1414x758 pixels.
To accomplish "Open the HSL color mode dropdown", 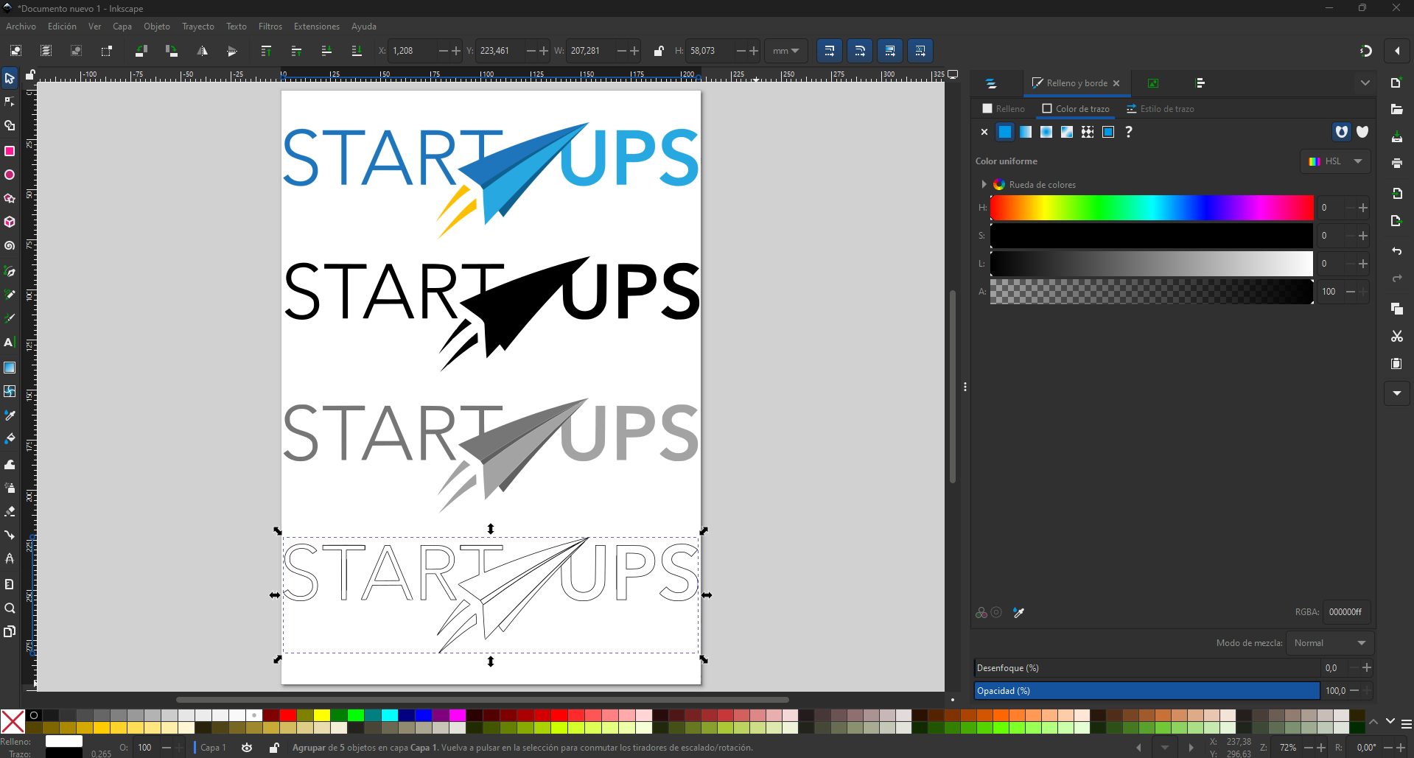I will click(1334, 161).
